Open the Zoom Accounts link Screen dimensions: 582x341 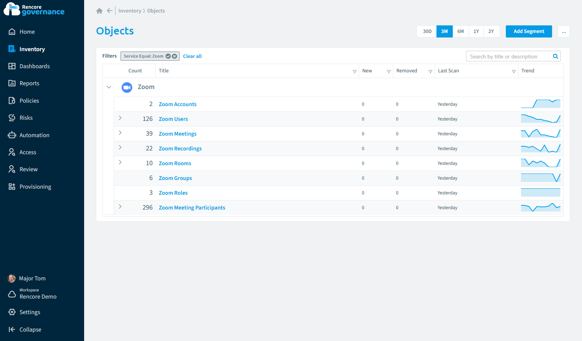[x=178, y=104]
